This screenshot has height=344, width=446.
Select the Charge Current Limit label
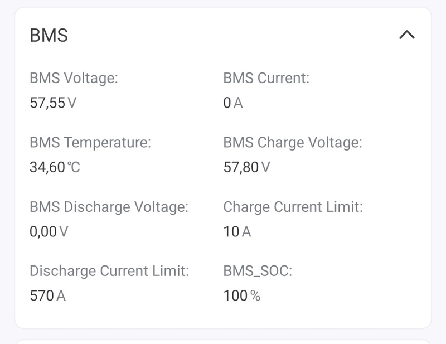(293, 207)
